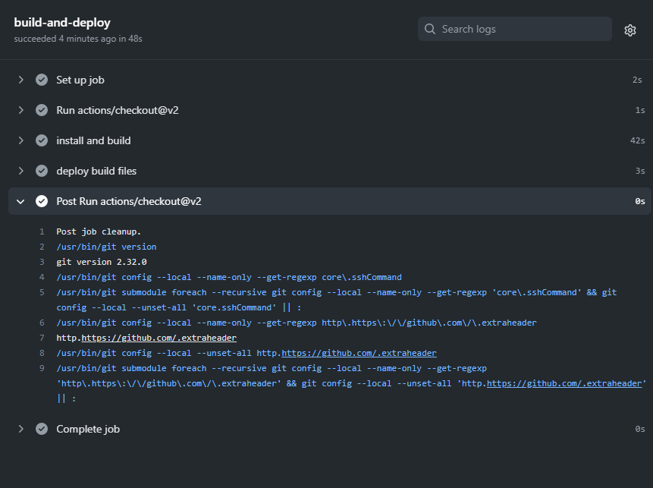Screen dimensions: 653x488
Task: Open the log settings gear icon
Action: coord(630,30)
